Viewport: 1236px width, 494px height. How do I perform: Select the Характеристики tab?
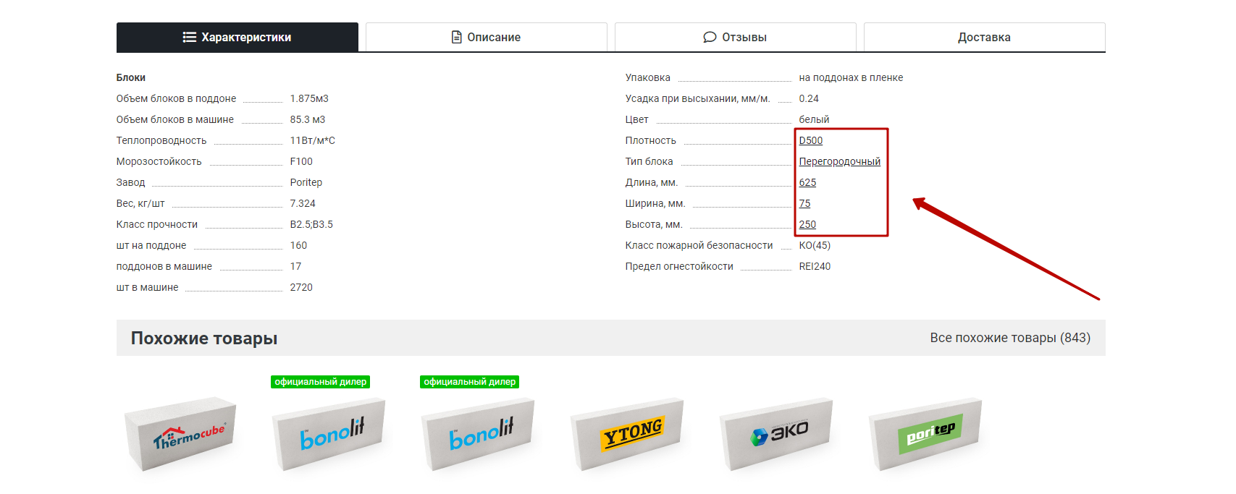(237, 38)
